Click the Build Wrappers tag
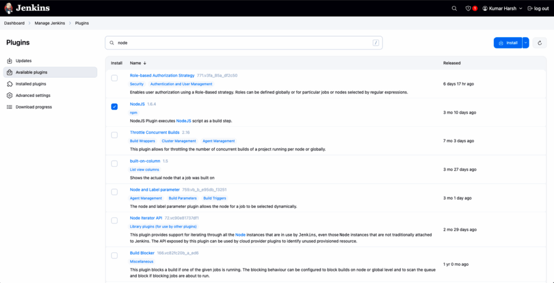 (142, 141)
